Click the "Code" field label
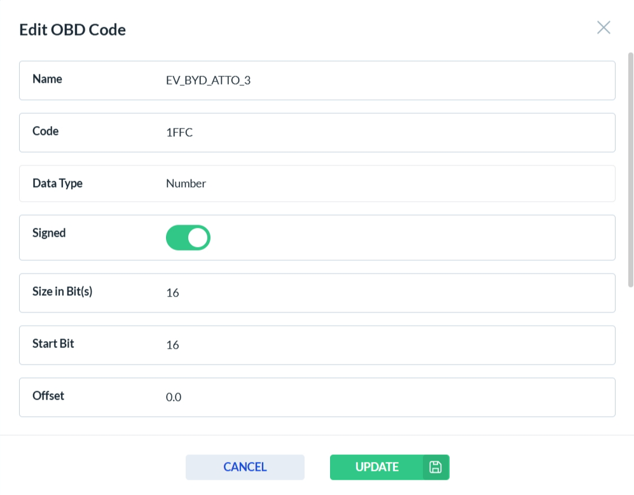634x495 pixels. coord(46,131)
